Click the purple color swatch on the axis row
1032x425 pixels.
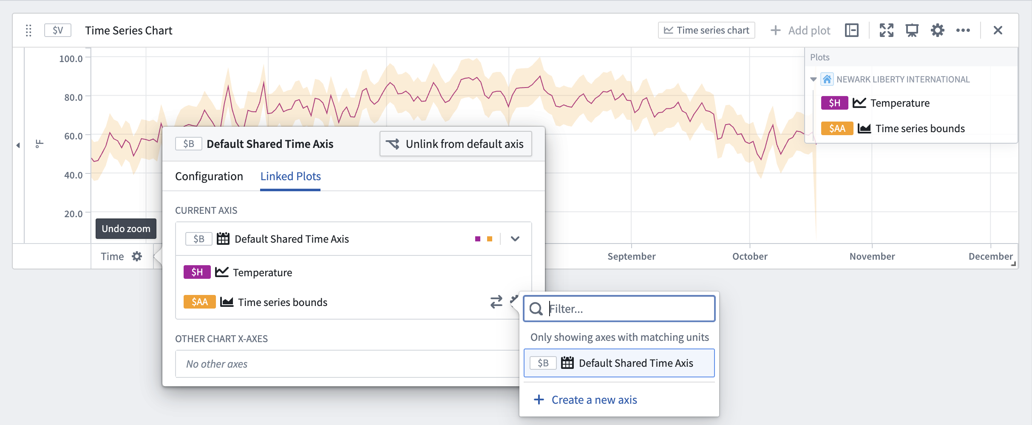coord(477,238)
